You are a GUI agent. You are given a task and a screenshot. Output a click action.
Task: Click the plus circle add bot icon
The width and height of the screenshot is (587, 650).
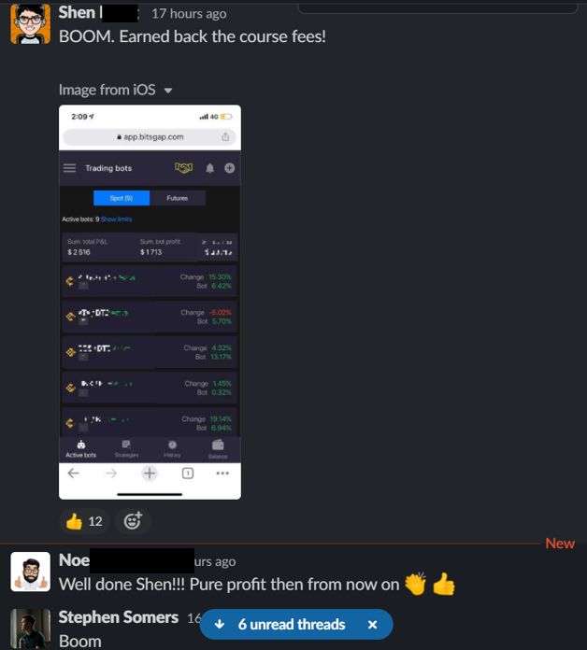(x=229, y=168)
